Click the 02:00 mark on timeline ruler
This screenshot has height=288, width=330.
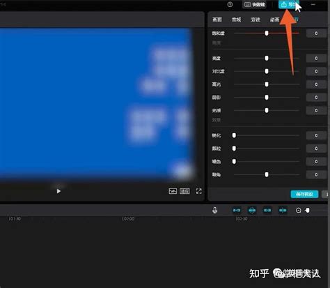tap(128, 219)
